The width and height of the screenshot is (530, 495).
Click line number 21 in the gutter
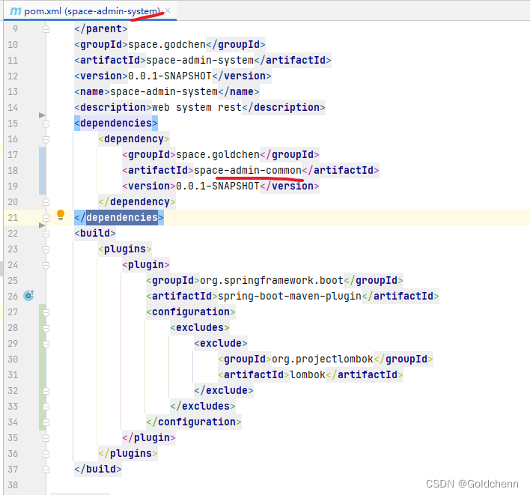[x=13, y=217]
